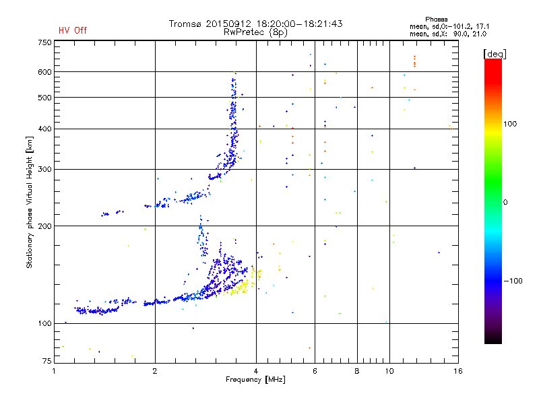
Task: Click the '16' x-axis tick label
Action: click(458, 371)
